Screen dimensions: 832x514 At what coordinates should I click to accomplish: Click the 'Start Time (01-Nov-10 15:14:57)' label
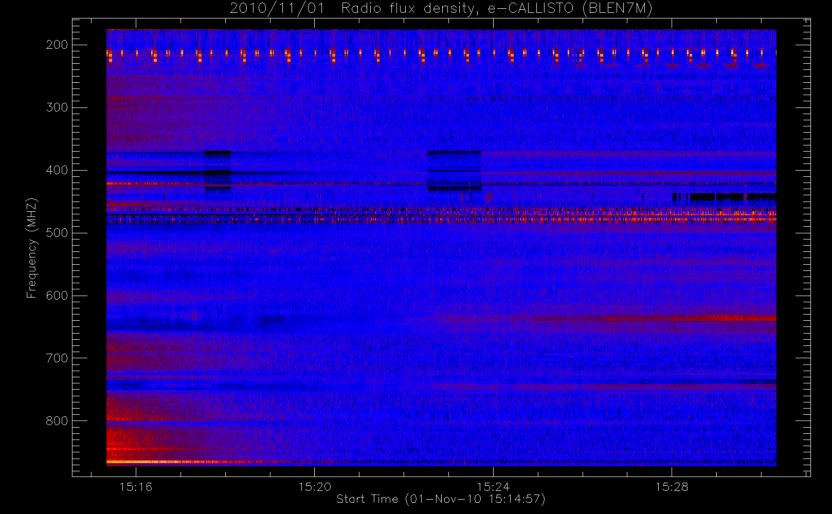point(441,499)
